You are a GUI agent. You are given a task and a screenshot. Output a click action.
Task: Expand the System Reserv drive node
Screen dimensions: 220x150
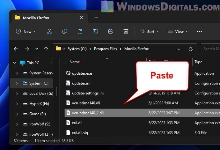pos(17,73)
